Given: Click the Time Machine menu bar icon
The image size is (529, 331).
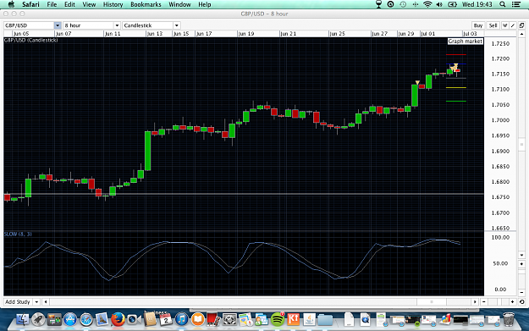Looking at the screenshot, I should pyautogui.click(x=403, y=4).
